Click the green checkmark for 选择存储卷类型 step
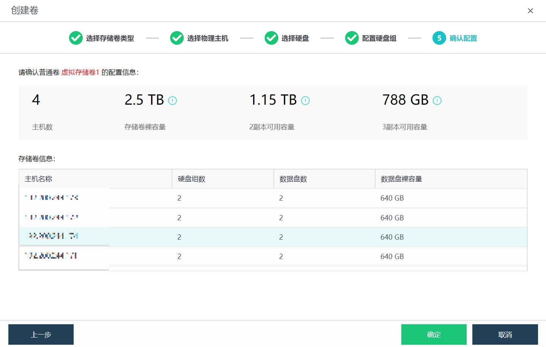This screenshot has height=347, width=546. tap(76, 38)
